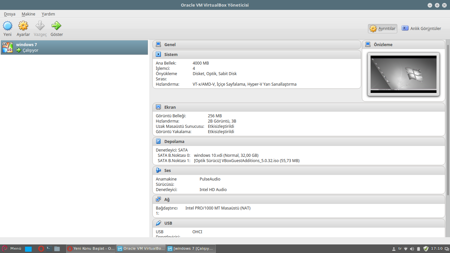Click the USB section plug icon
Screen dimensions: 450x253
tap(158, 223)
